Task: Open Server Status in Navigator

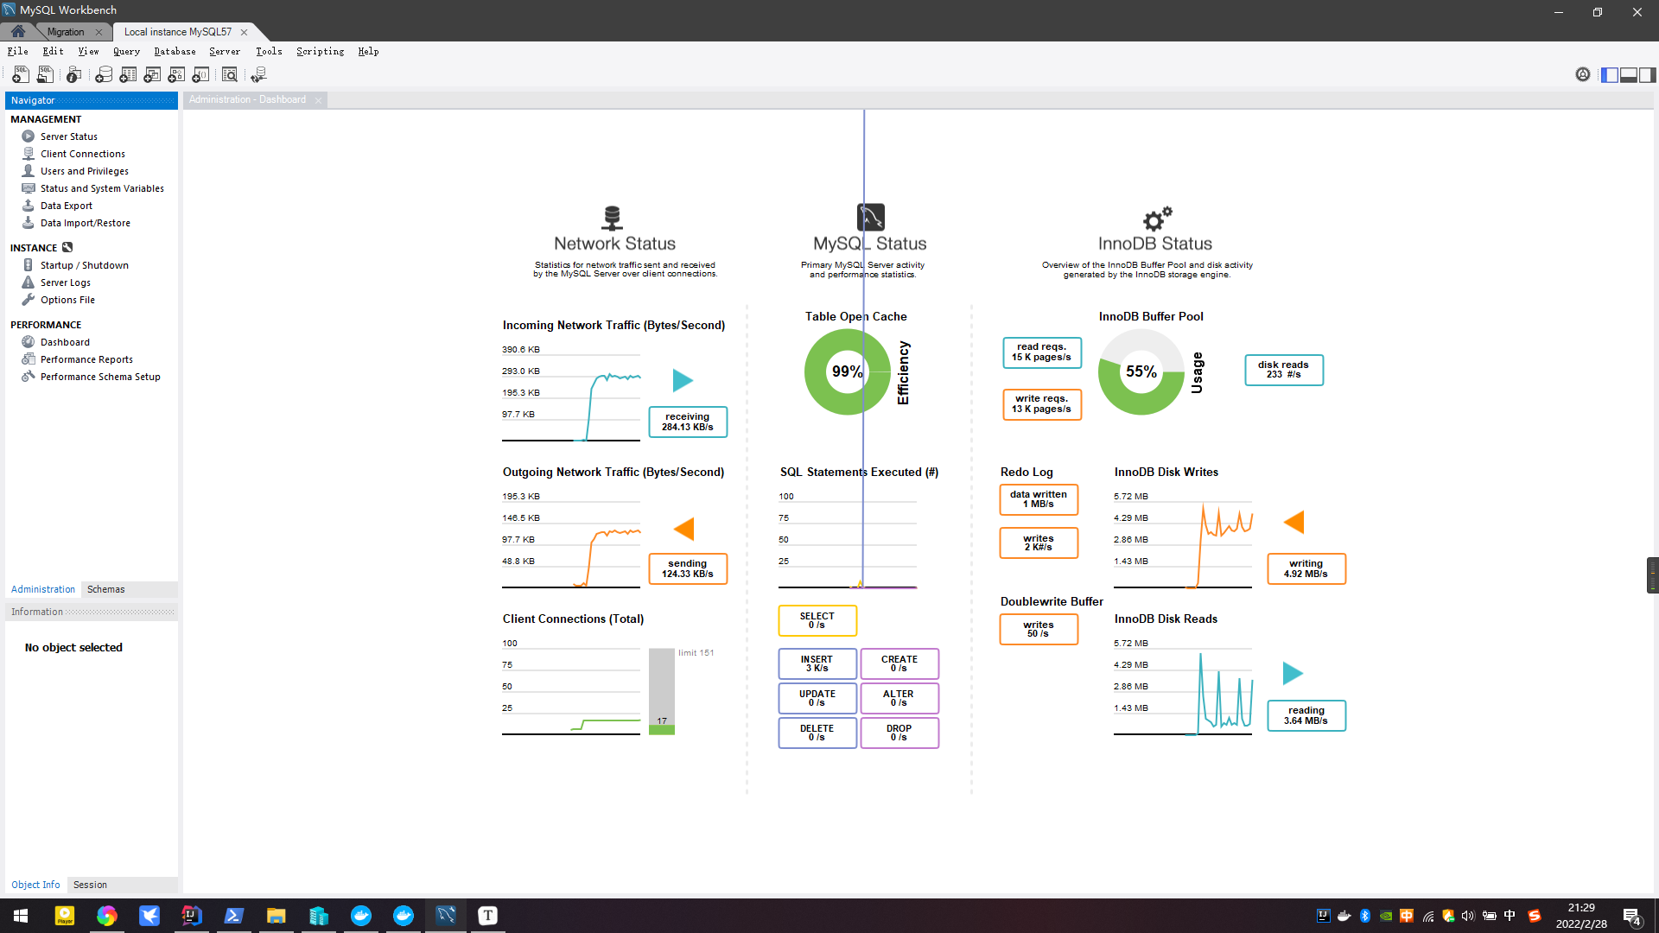Action: click(68, 136)
